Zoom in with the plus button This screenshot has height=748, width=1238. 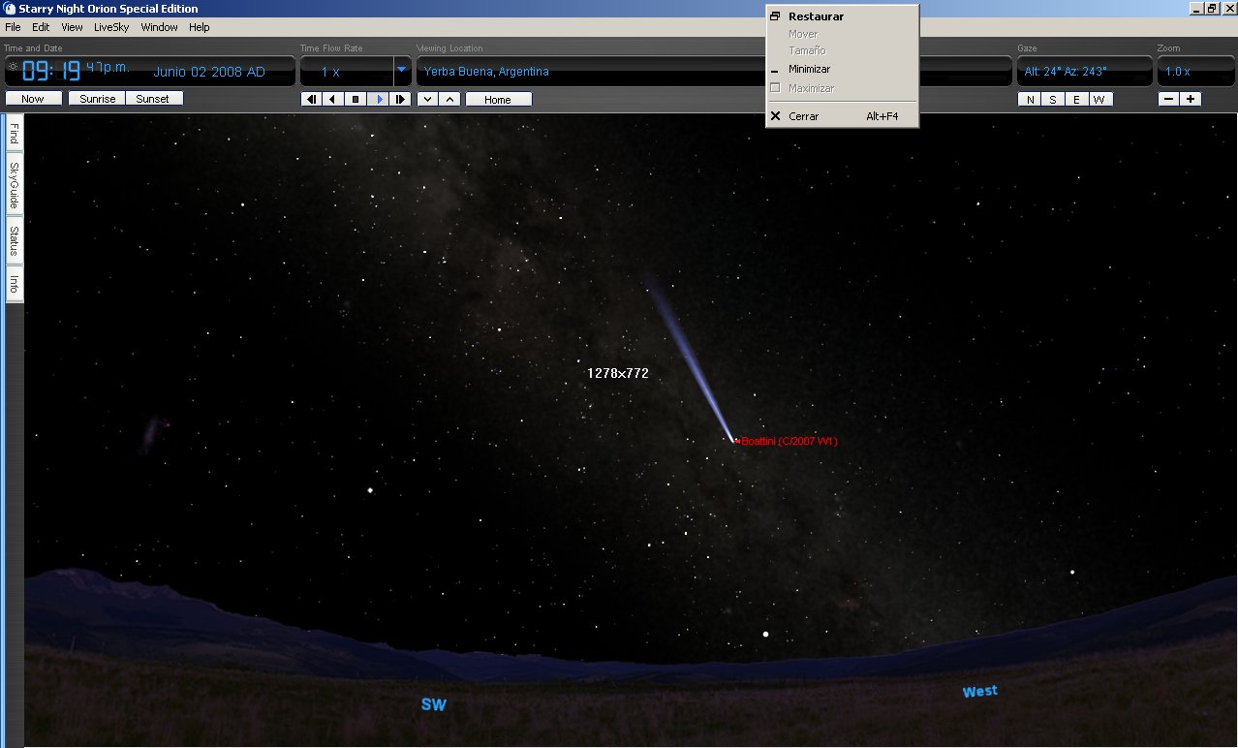tap(1191, 99)
